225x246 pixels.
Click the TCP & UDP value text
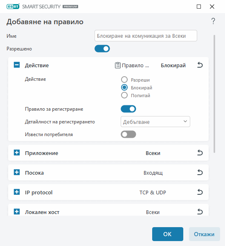coord(153,193)
